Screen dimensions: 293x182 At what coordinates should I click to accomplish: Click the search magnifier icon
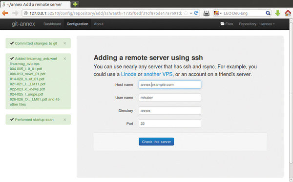tap(268, 13)
